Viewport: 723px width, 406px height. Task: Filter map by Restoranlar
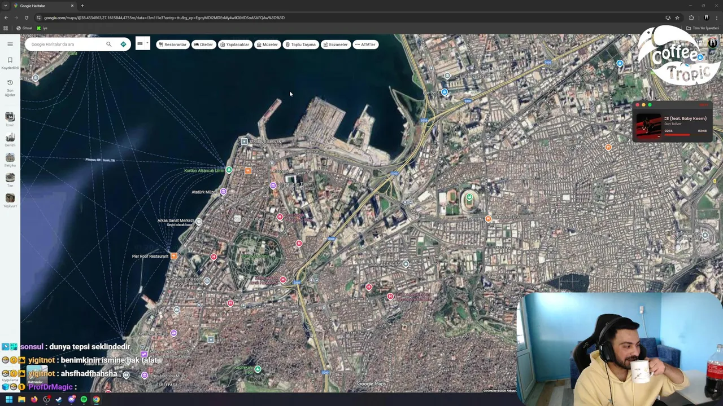(173, 45)
